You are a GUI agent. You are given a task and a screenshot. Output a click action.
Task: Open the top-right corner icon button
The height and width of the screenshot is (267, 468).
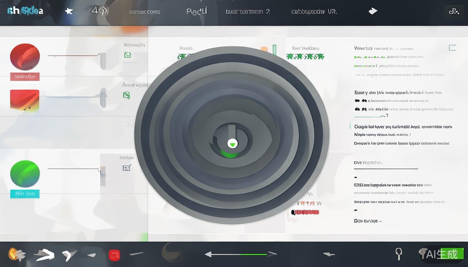[x=454, y=12]
